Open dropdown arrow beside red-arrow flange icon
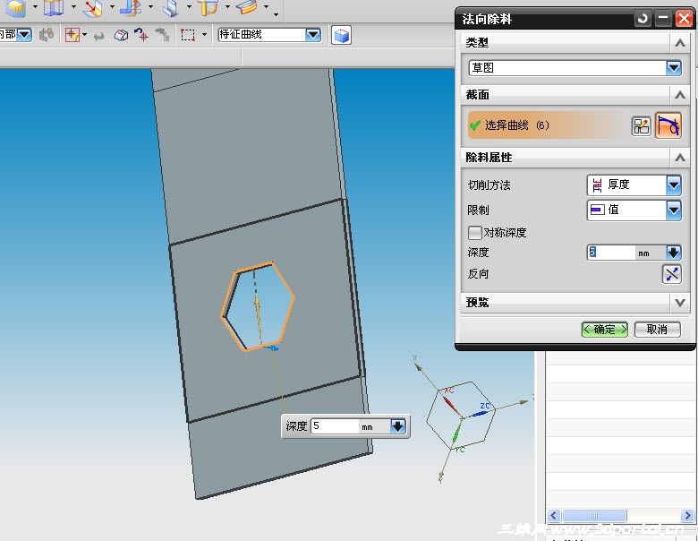 pos(112,6)
